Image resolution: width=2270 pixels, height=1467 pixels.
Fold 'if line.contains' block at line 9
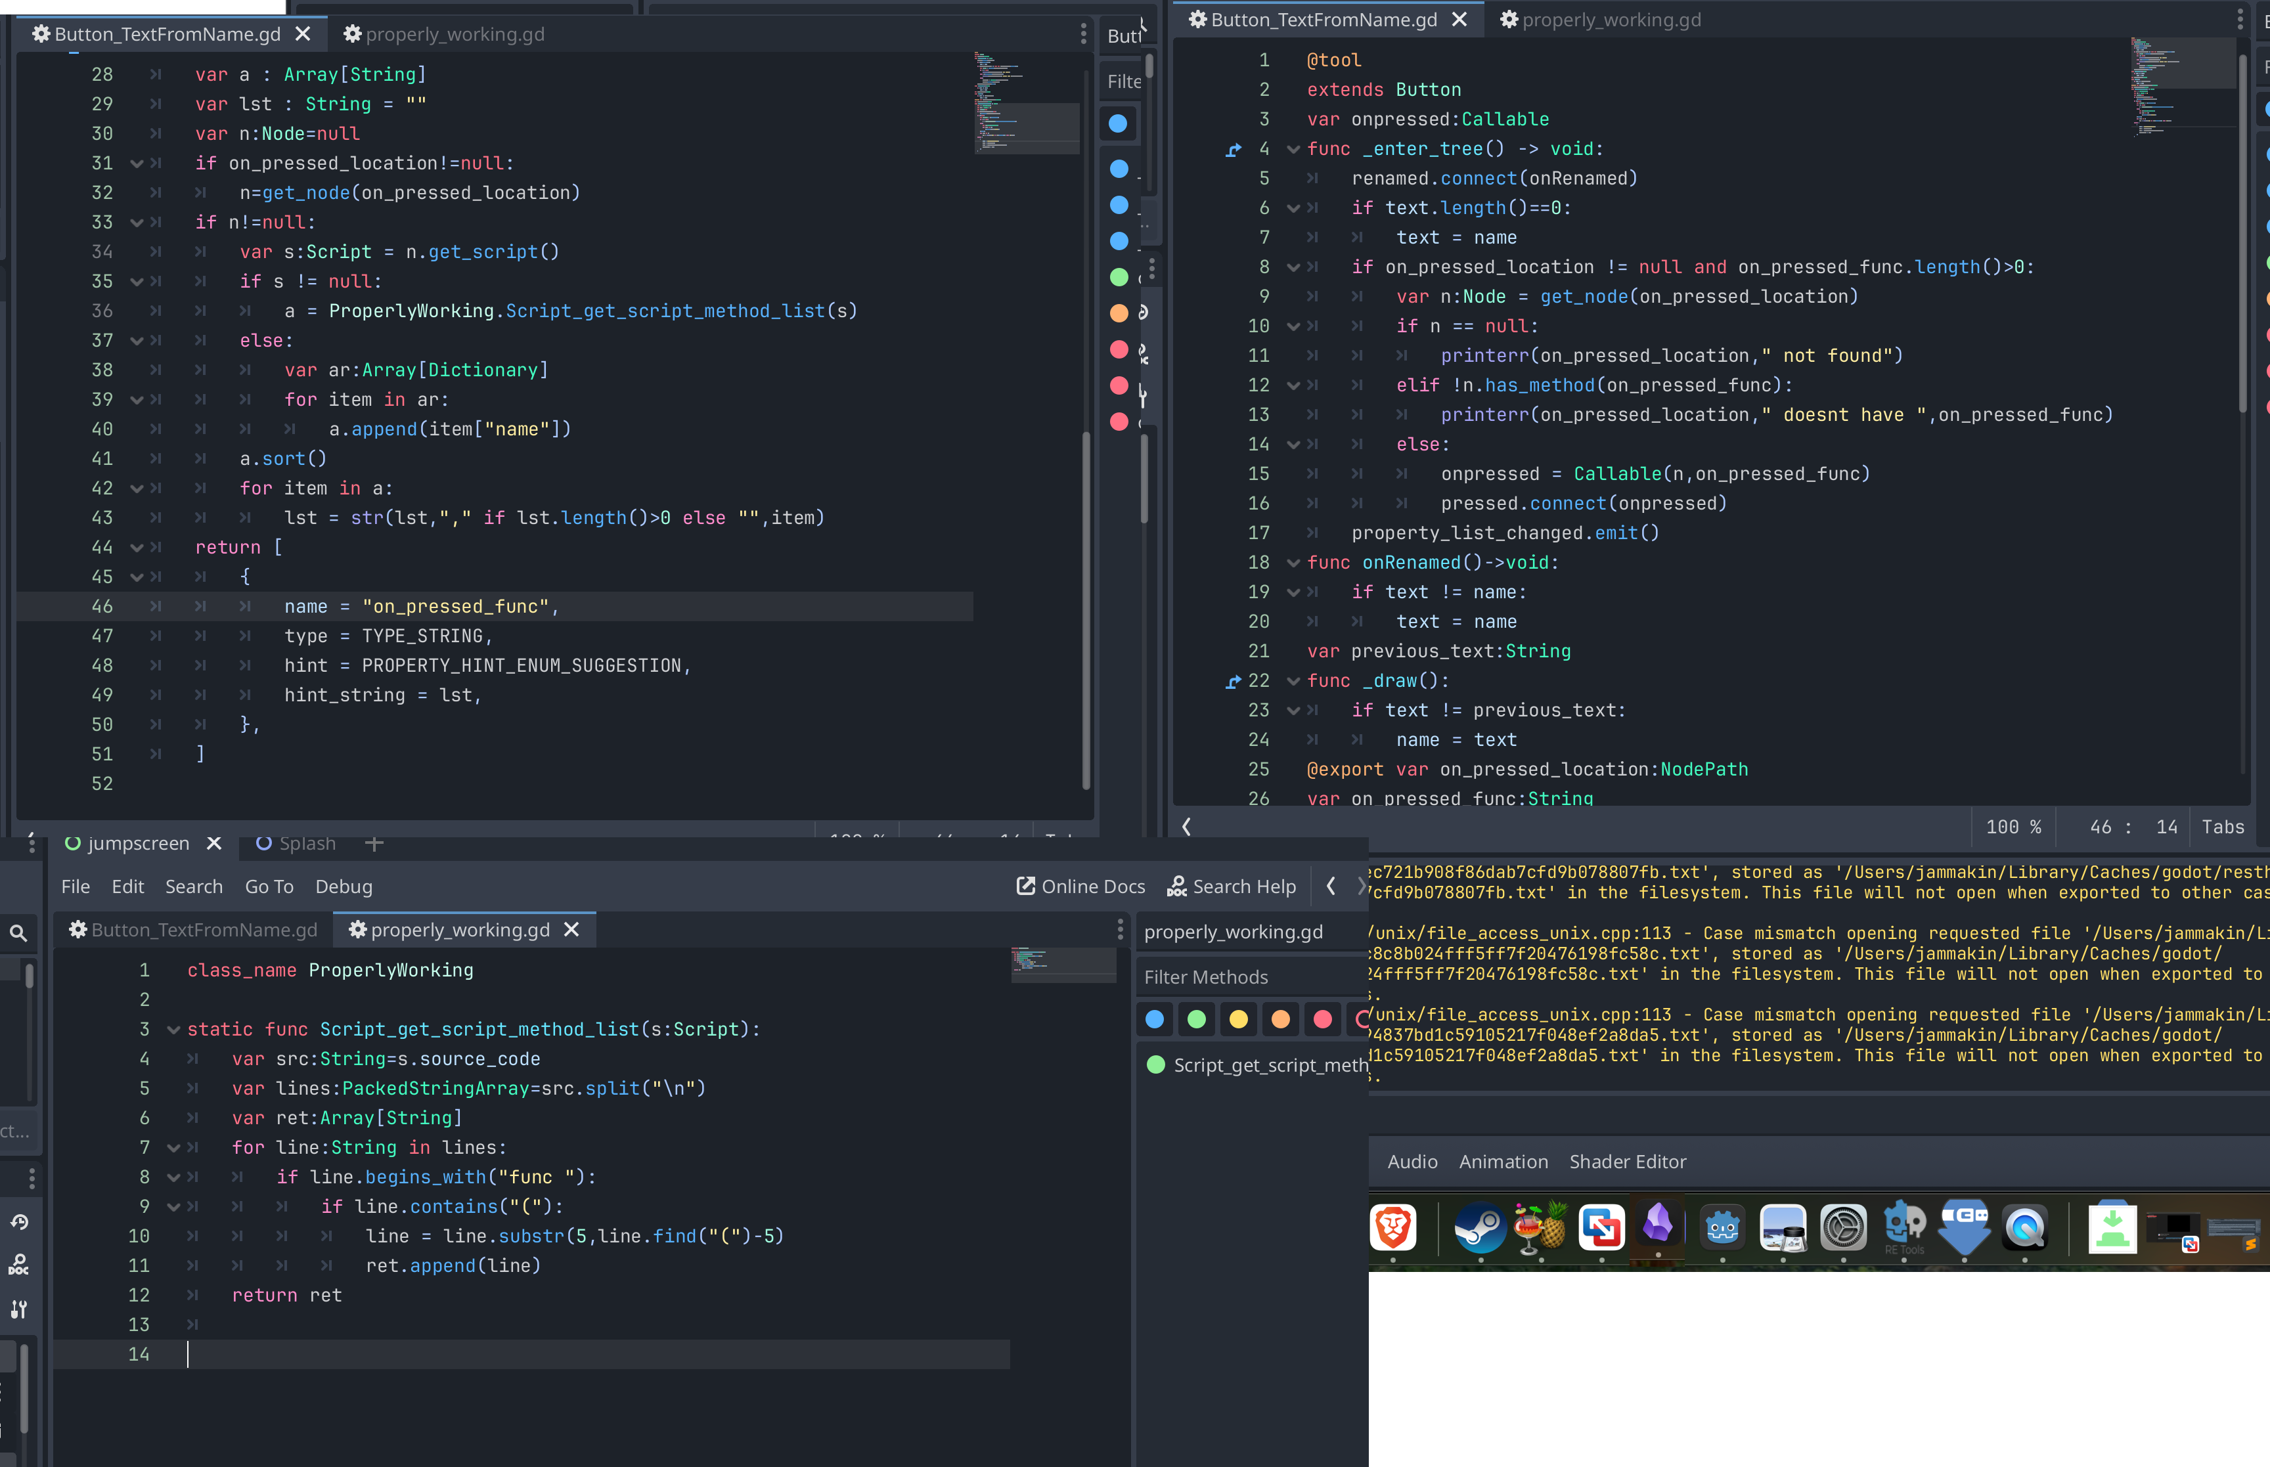point(173,1207)
